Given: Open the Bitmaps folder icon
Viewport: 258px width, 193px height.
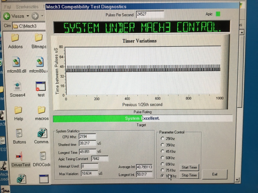Looking at the screenshot, I should (x=39, y=38).
